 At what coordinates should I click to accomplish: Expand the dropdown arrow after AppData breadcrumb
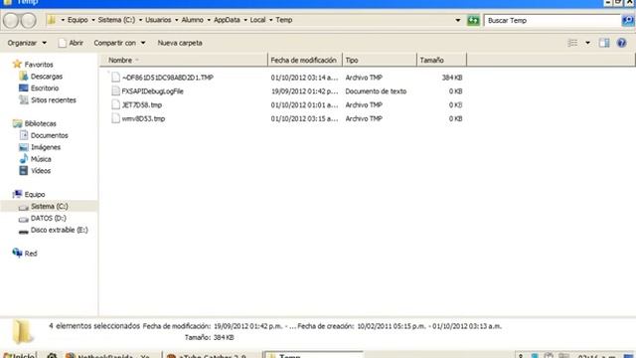[245, 20]
